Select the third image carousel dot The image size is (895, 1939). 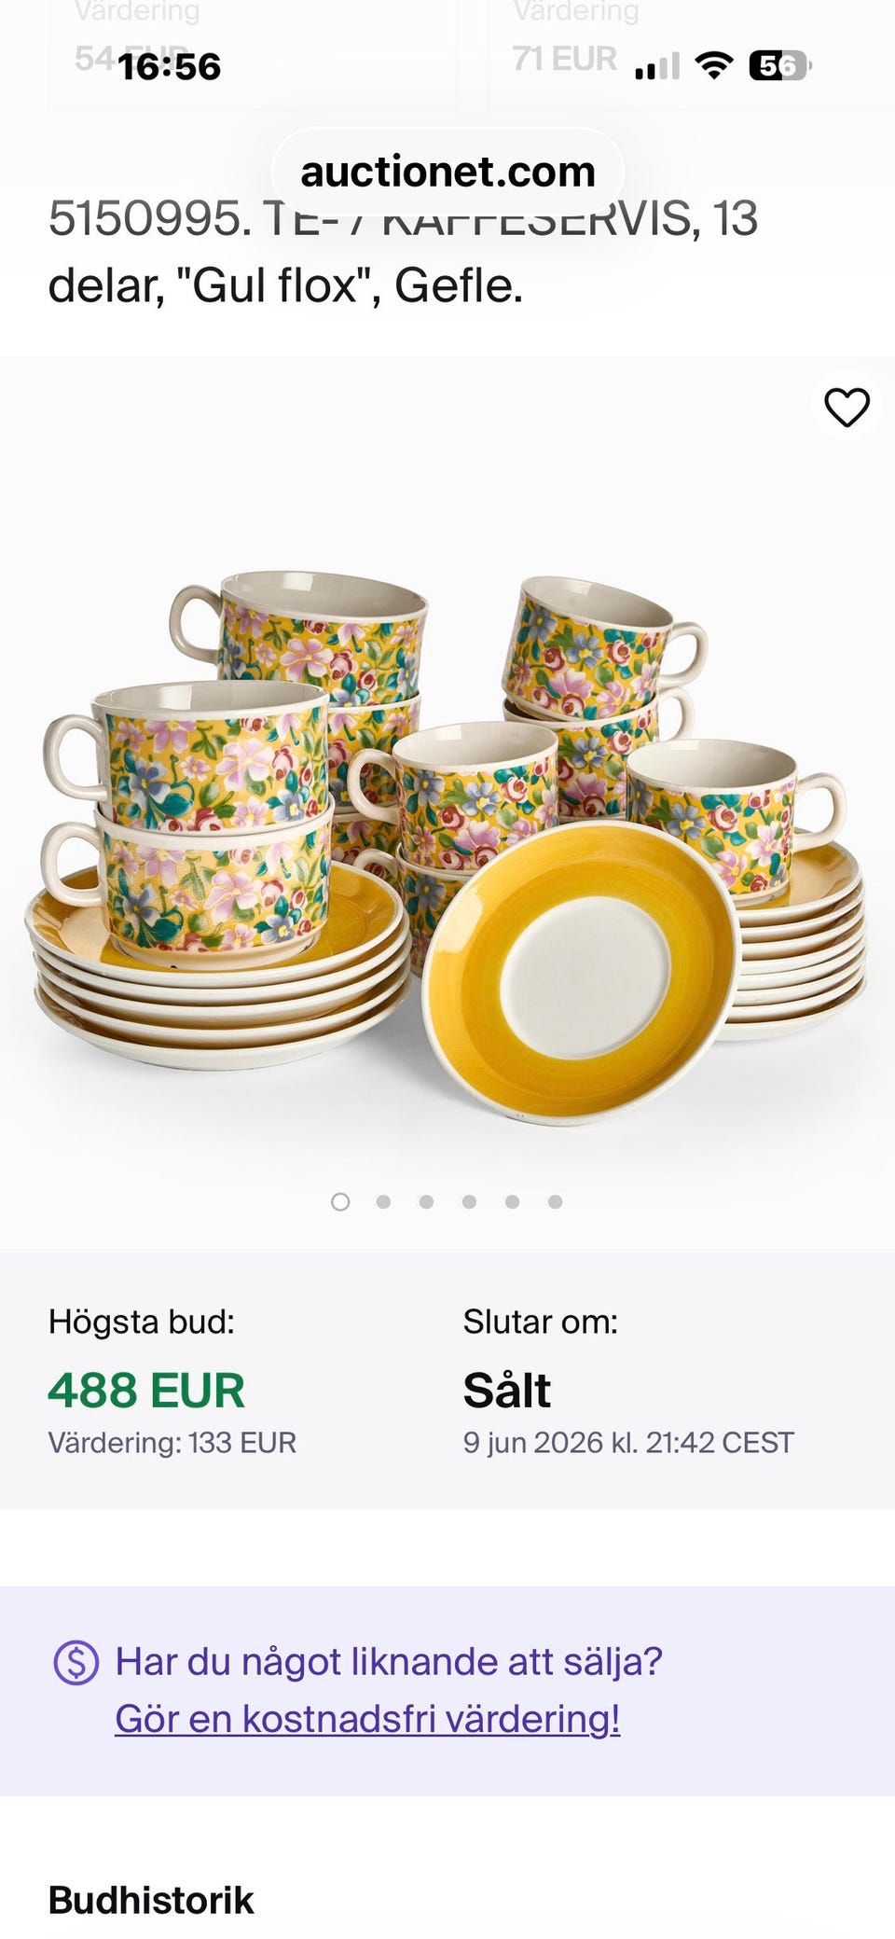(426, 1201)
